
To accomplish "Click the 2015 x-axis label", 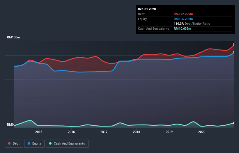I will [x=39, y=132].
